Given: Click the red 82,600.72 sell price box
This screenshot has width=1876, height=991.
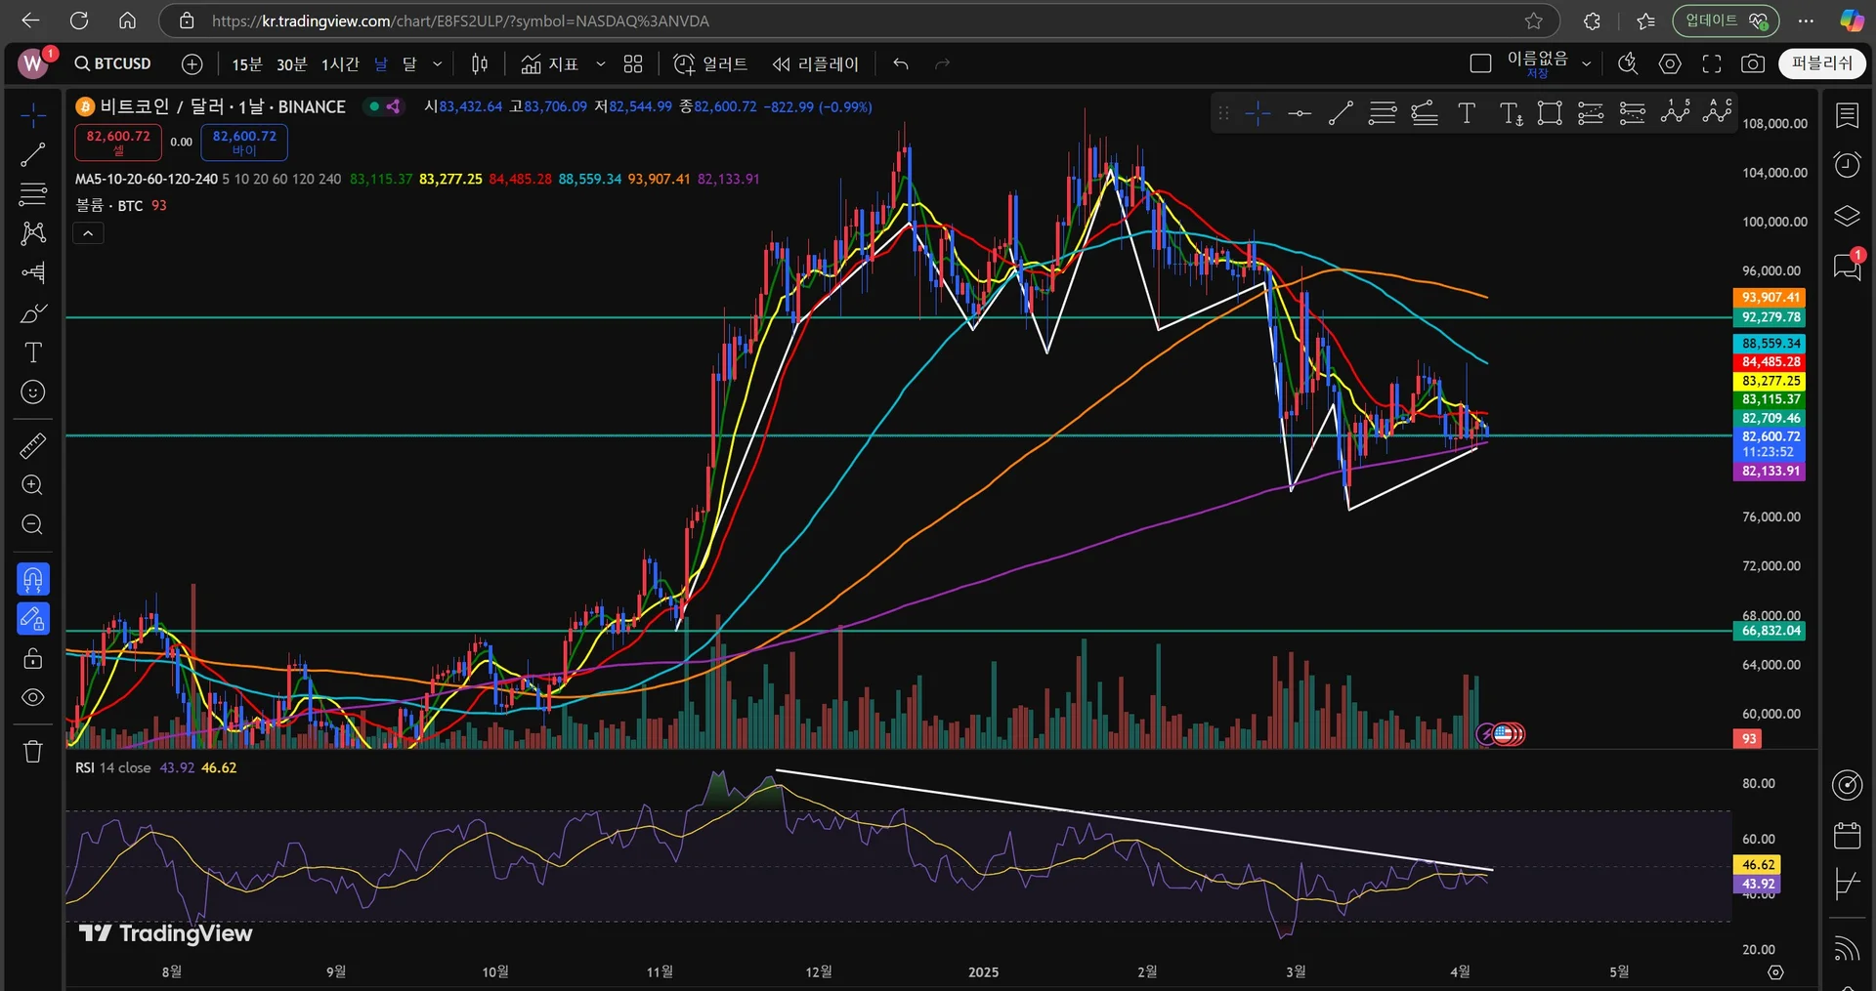Looking at the screenshot, I should 118,143.
